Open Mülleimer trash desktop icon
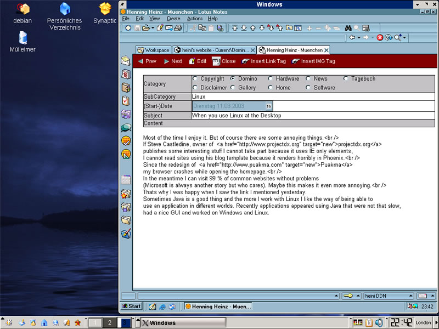 22,42
